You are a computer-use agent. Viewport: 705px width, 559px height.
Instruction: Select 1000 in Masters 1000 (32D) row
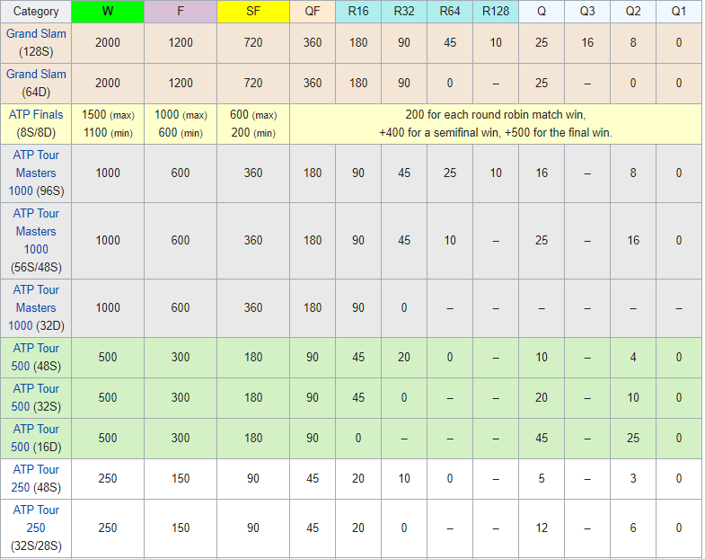[108, 308]
